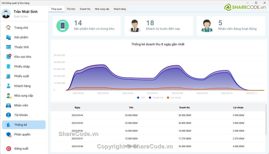Switch to the Nhà cung cấp tab
The width and height of the screenshot is (269, 154).
[x=102, y=9]
